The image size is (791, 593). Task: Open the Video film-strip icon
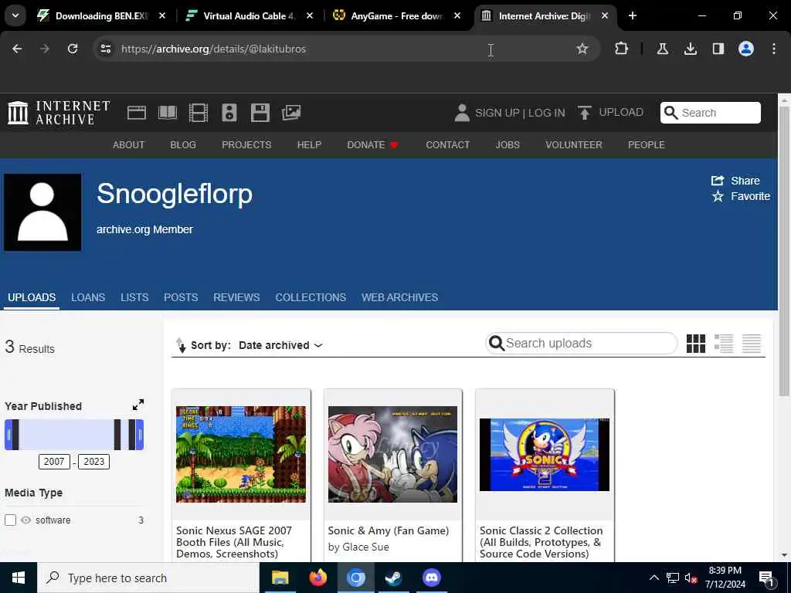tap(199, 113)
